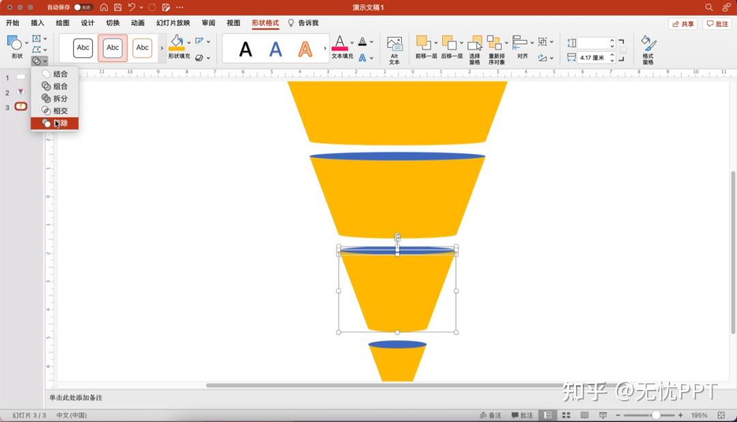Click the 形状 insert shapes icon
Viewport: 737px width, 422px height.
tap(15, 47)
